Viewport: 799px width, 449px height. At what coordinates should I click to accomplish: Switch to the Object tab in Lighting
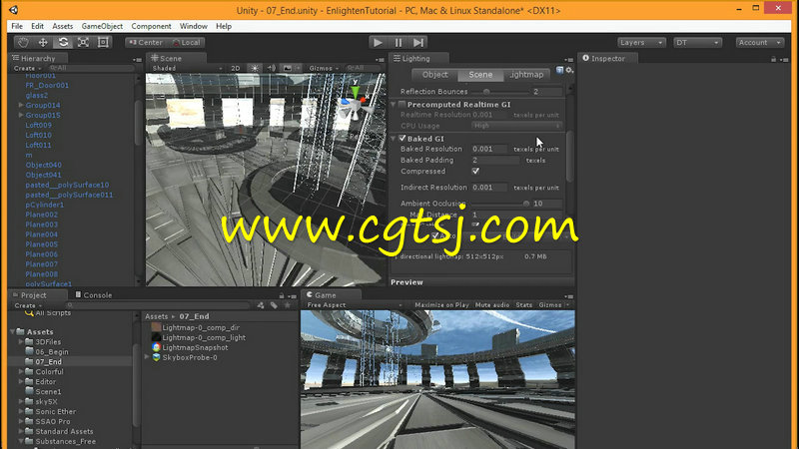coord(434,75)
